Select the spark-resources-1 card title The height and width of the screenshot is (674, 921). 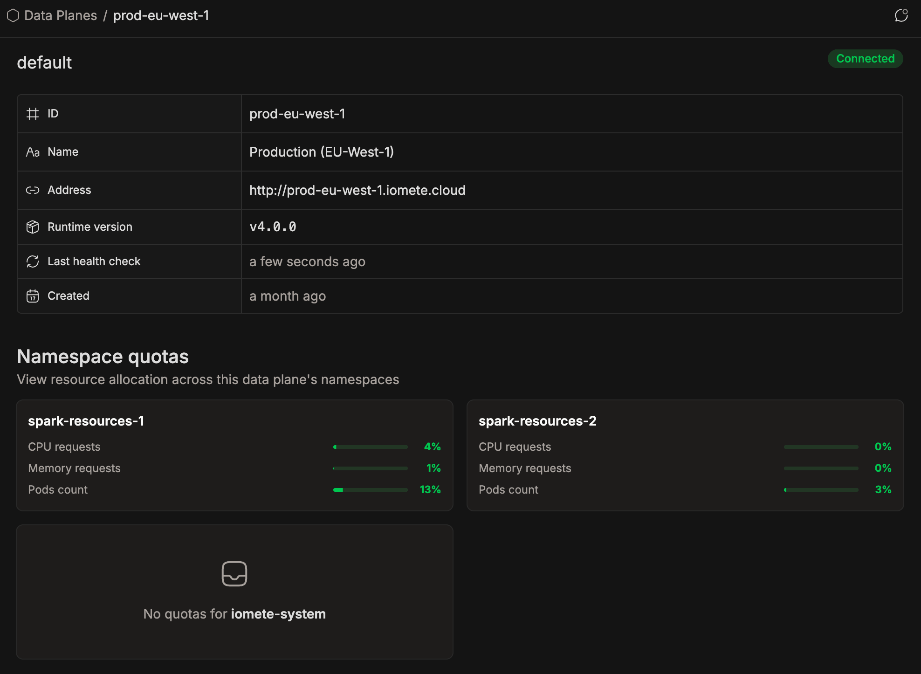tap(86, 421)
